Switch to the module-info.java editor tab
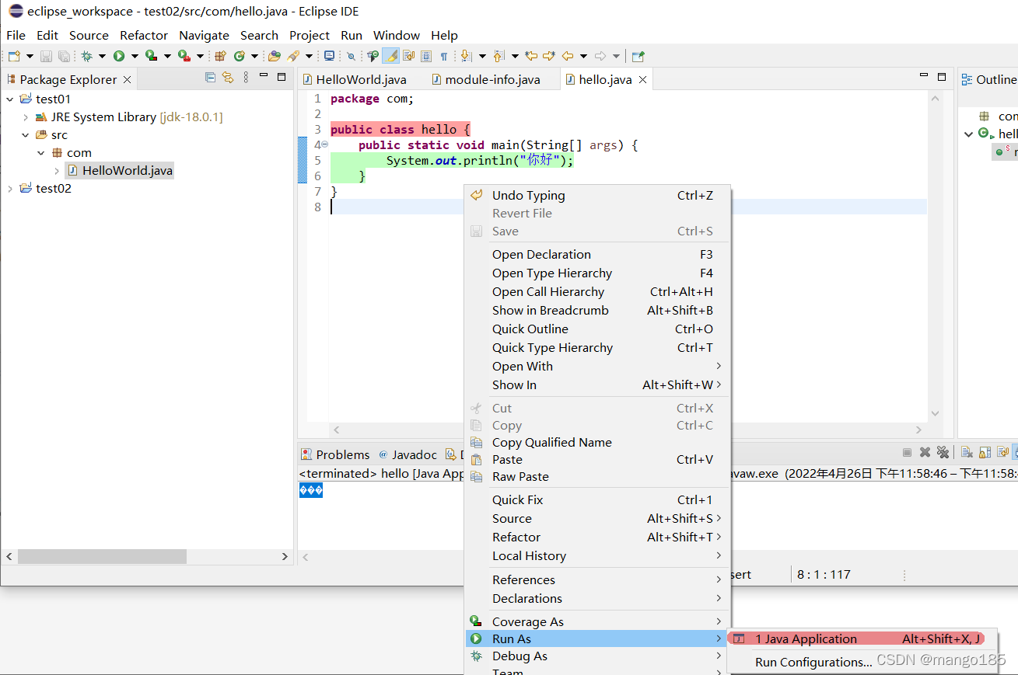1018x675 pixels. [x=485, y=79]
